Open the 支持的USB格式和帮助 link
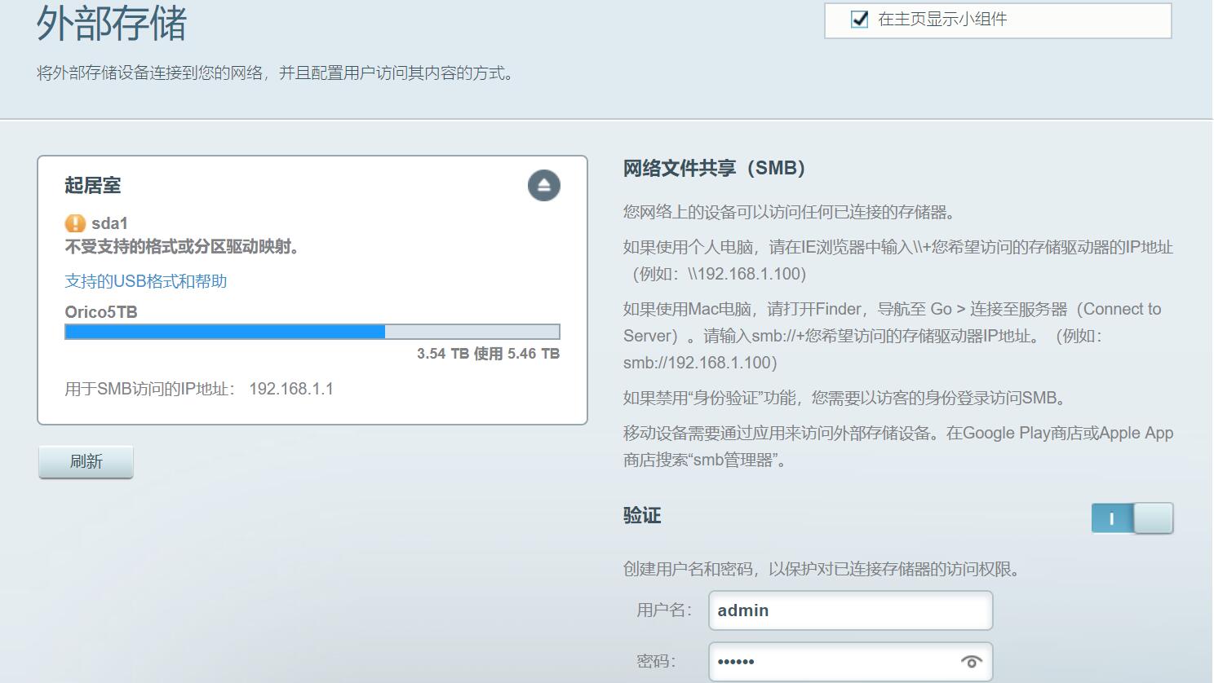 click(x=146, y=281)
